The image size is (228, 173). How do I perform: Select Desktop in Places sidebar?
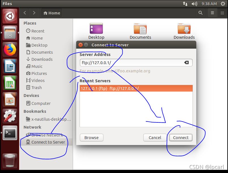[46, 45]
